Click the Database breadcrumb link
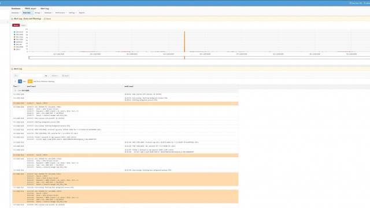 pos(16,9)
